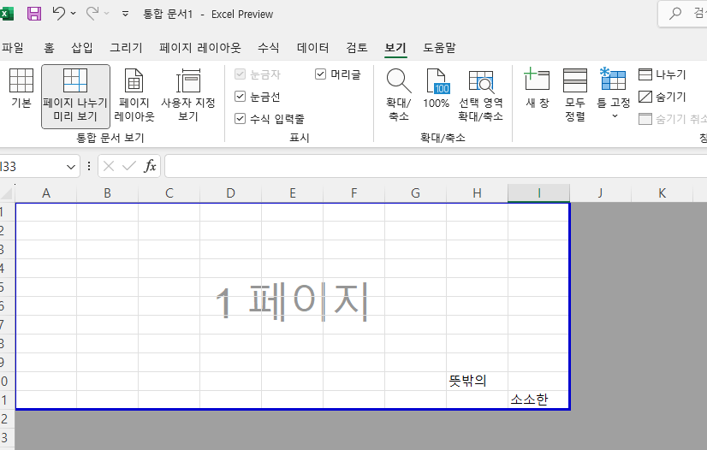Open 사용자 지정 보기 custom views
Screen dimensions: 707x450
click(188, 96)
